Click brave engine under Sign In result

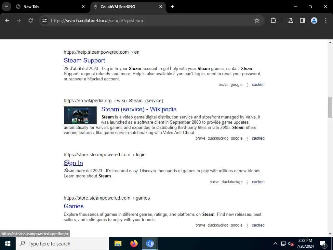coord(214,182)
